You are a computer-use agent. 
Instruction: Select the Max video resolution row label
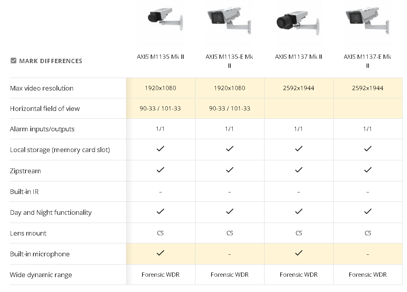click(42, 88)
